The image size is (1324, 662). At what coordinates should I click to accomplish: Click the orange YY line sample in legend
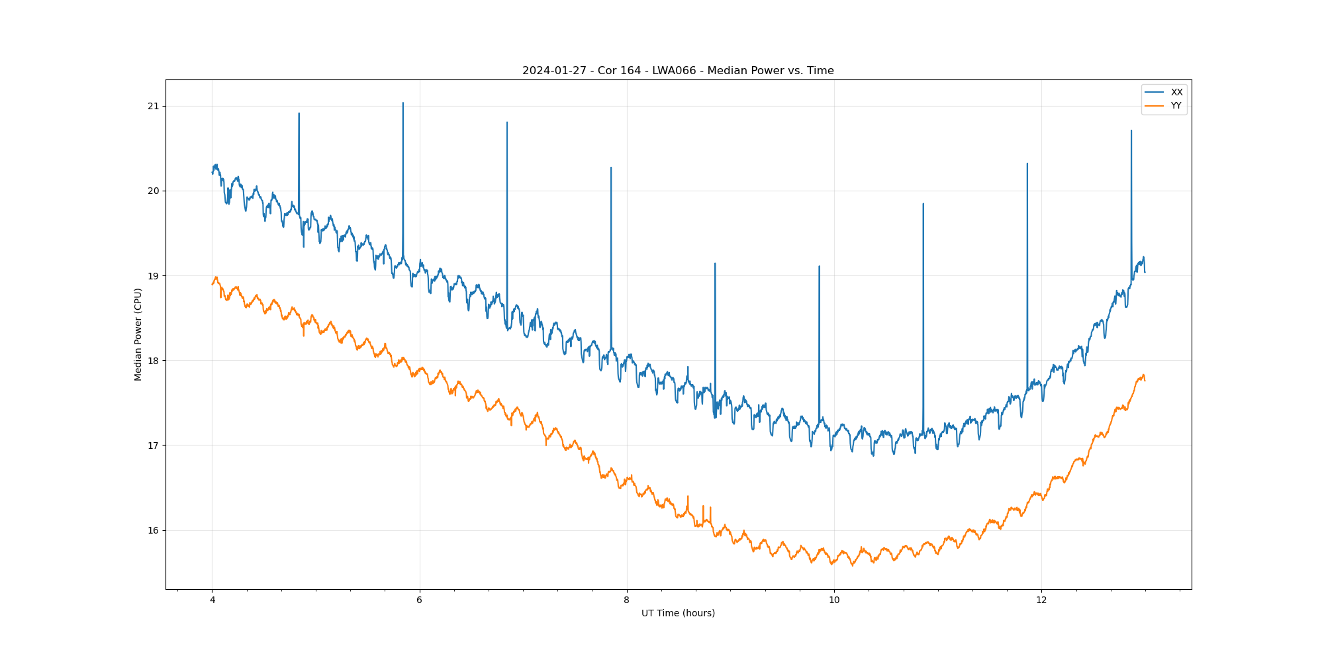point(1154,106)
